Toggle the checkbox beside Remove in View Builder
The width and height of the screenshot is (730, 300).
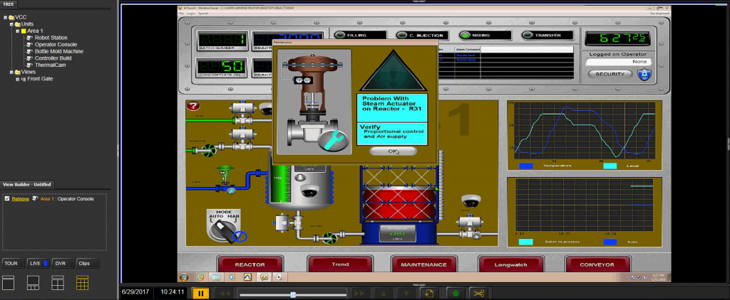click(x=7, y=199)
